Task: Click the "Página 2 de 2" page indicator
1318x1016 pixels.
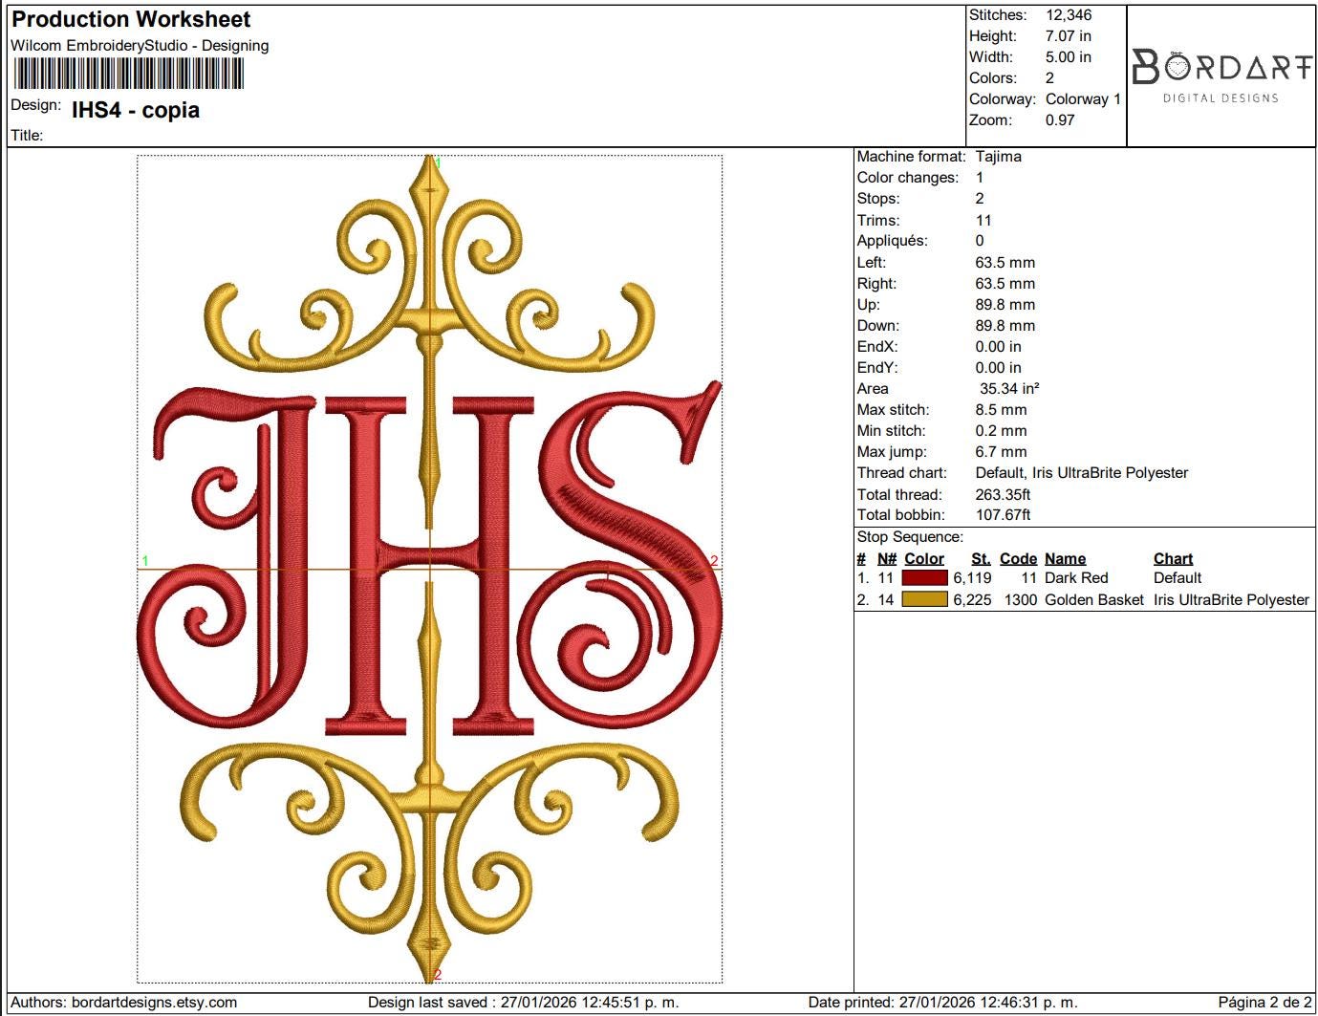Action: point(1264,1002)
